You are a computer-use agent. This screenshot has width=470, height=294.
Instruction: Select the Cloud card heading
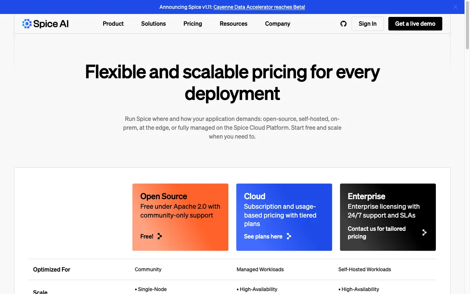tap(255, 196)
